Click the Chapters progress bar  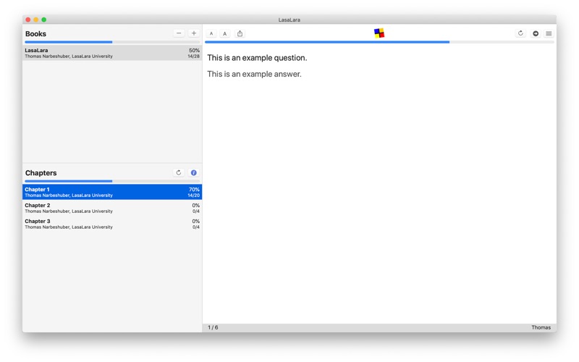[112, 181]
